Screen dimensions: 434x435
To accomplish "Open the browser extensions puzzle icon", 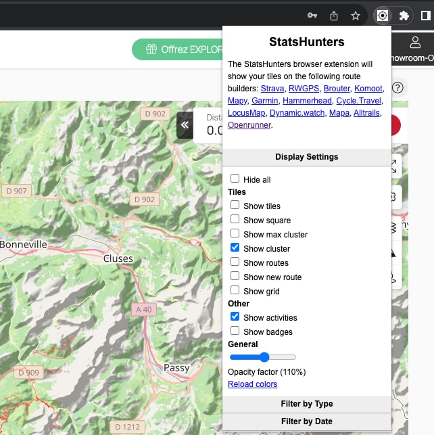I will 404,16.
